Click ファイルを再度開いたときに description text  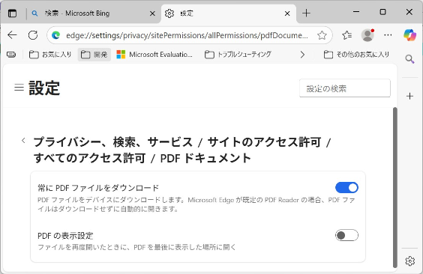136,247
